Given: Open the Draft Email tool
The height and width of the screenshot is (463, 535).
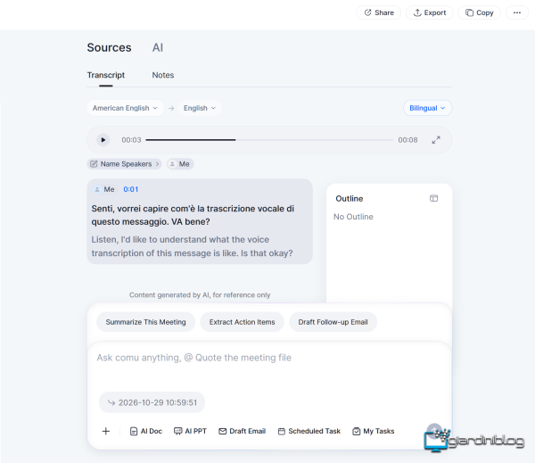Looking at the screenshot, I should (x=242, y=431).
